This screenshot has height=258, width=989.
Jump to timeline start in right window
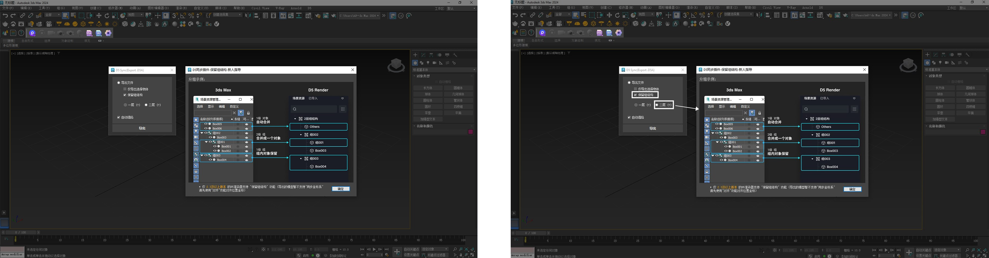(x=874, y=250)
